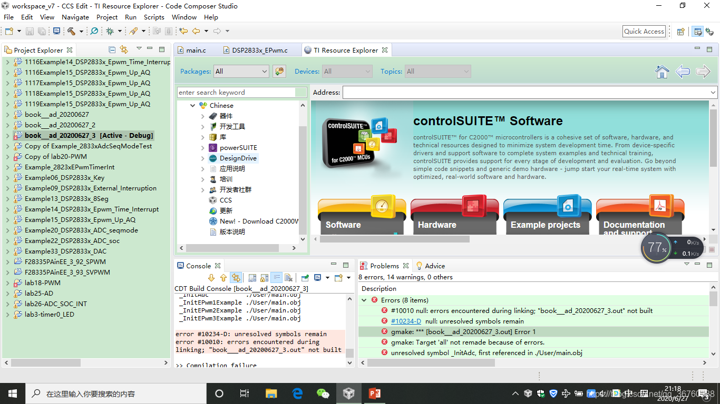Collapse the Errors (8 items) group
Screen dimensions: 720x404
point(364,300)
